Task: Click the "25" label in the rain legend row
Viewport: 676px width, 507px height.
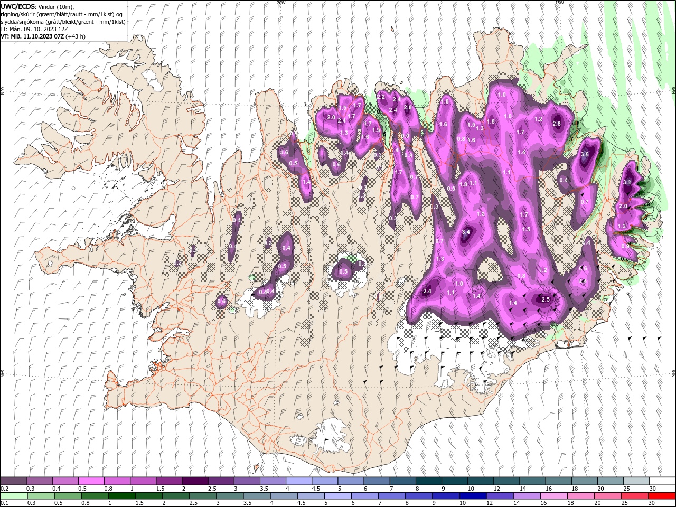Action: [624, 503]
